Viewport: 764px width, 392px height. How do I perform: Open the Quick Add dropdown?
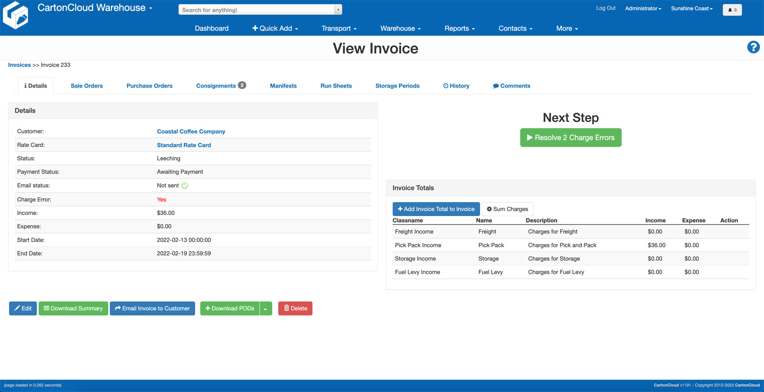click(275, 28)
